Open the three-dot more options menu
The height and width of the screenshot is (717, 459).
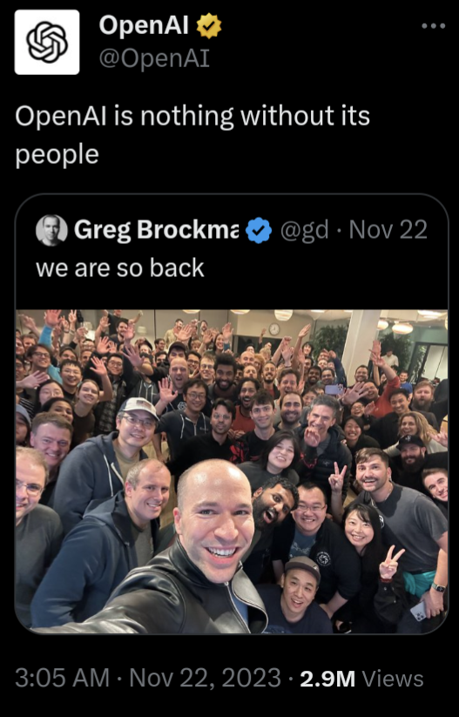tap(434, 26)
